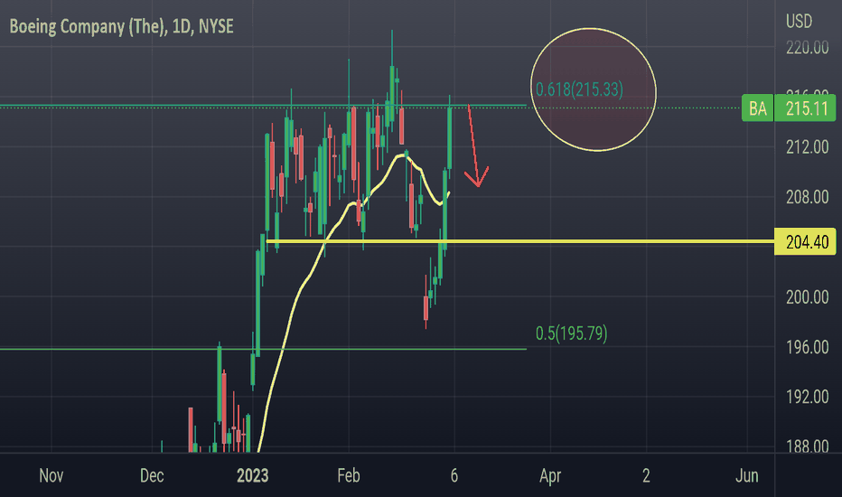This screenshot has width=842, height=497.
Task: Click the Dec label on time axis
Action: click(152, 475)
